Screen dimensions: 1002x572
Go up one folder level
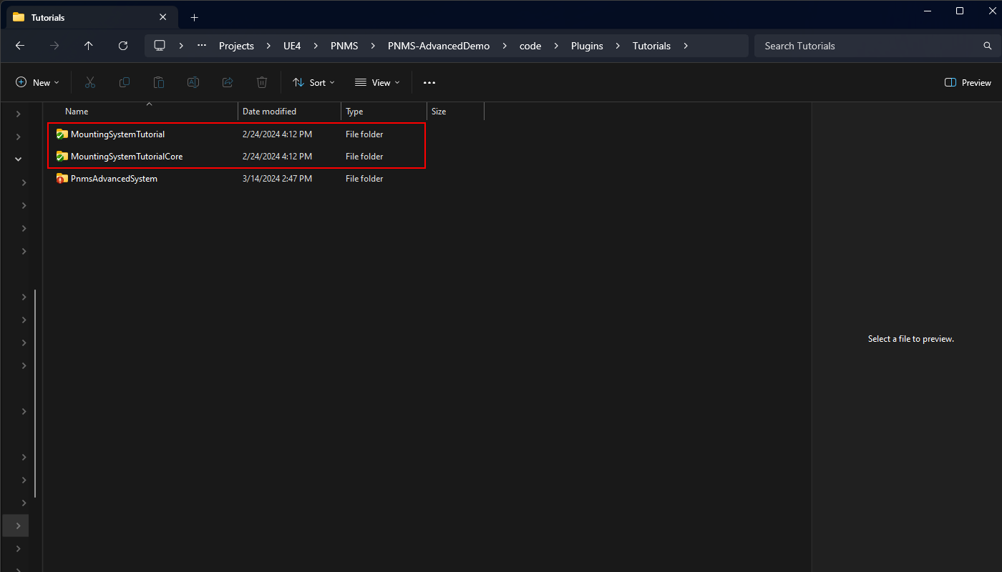tap(89, 46)
